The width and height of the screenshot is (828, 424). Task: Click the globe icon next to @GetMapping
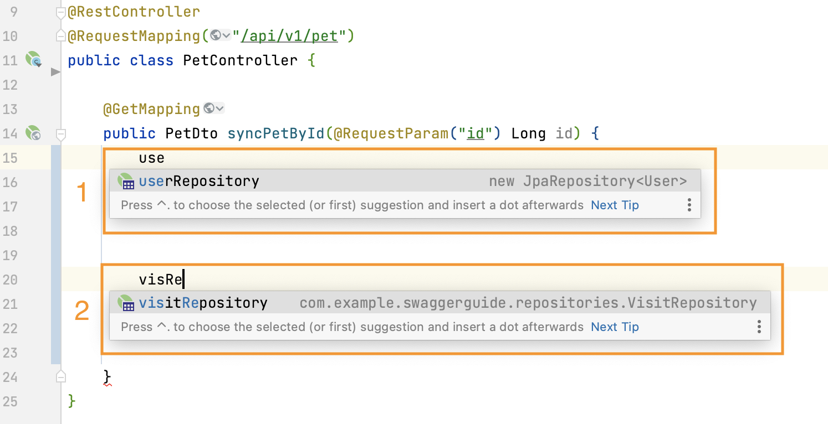click(x=210, y=108)
